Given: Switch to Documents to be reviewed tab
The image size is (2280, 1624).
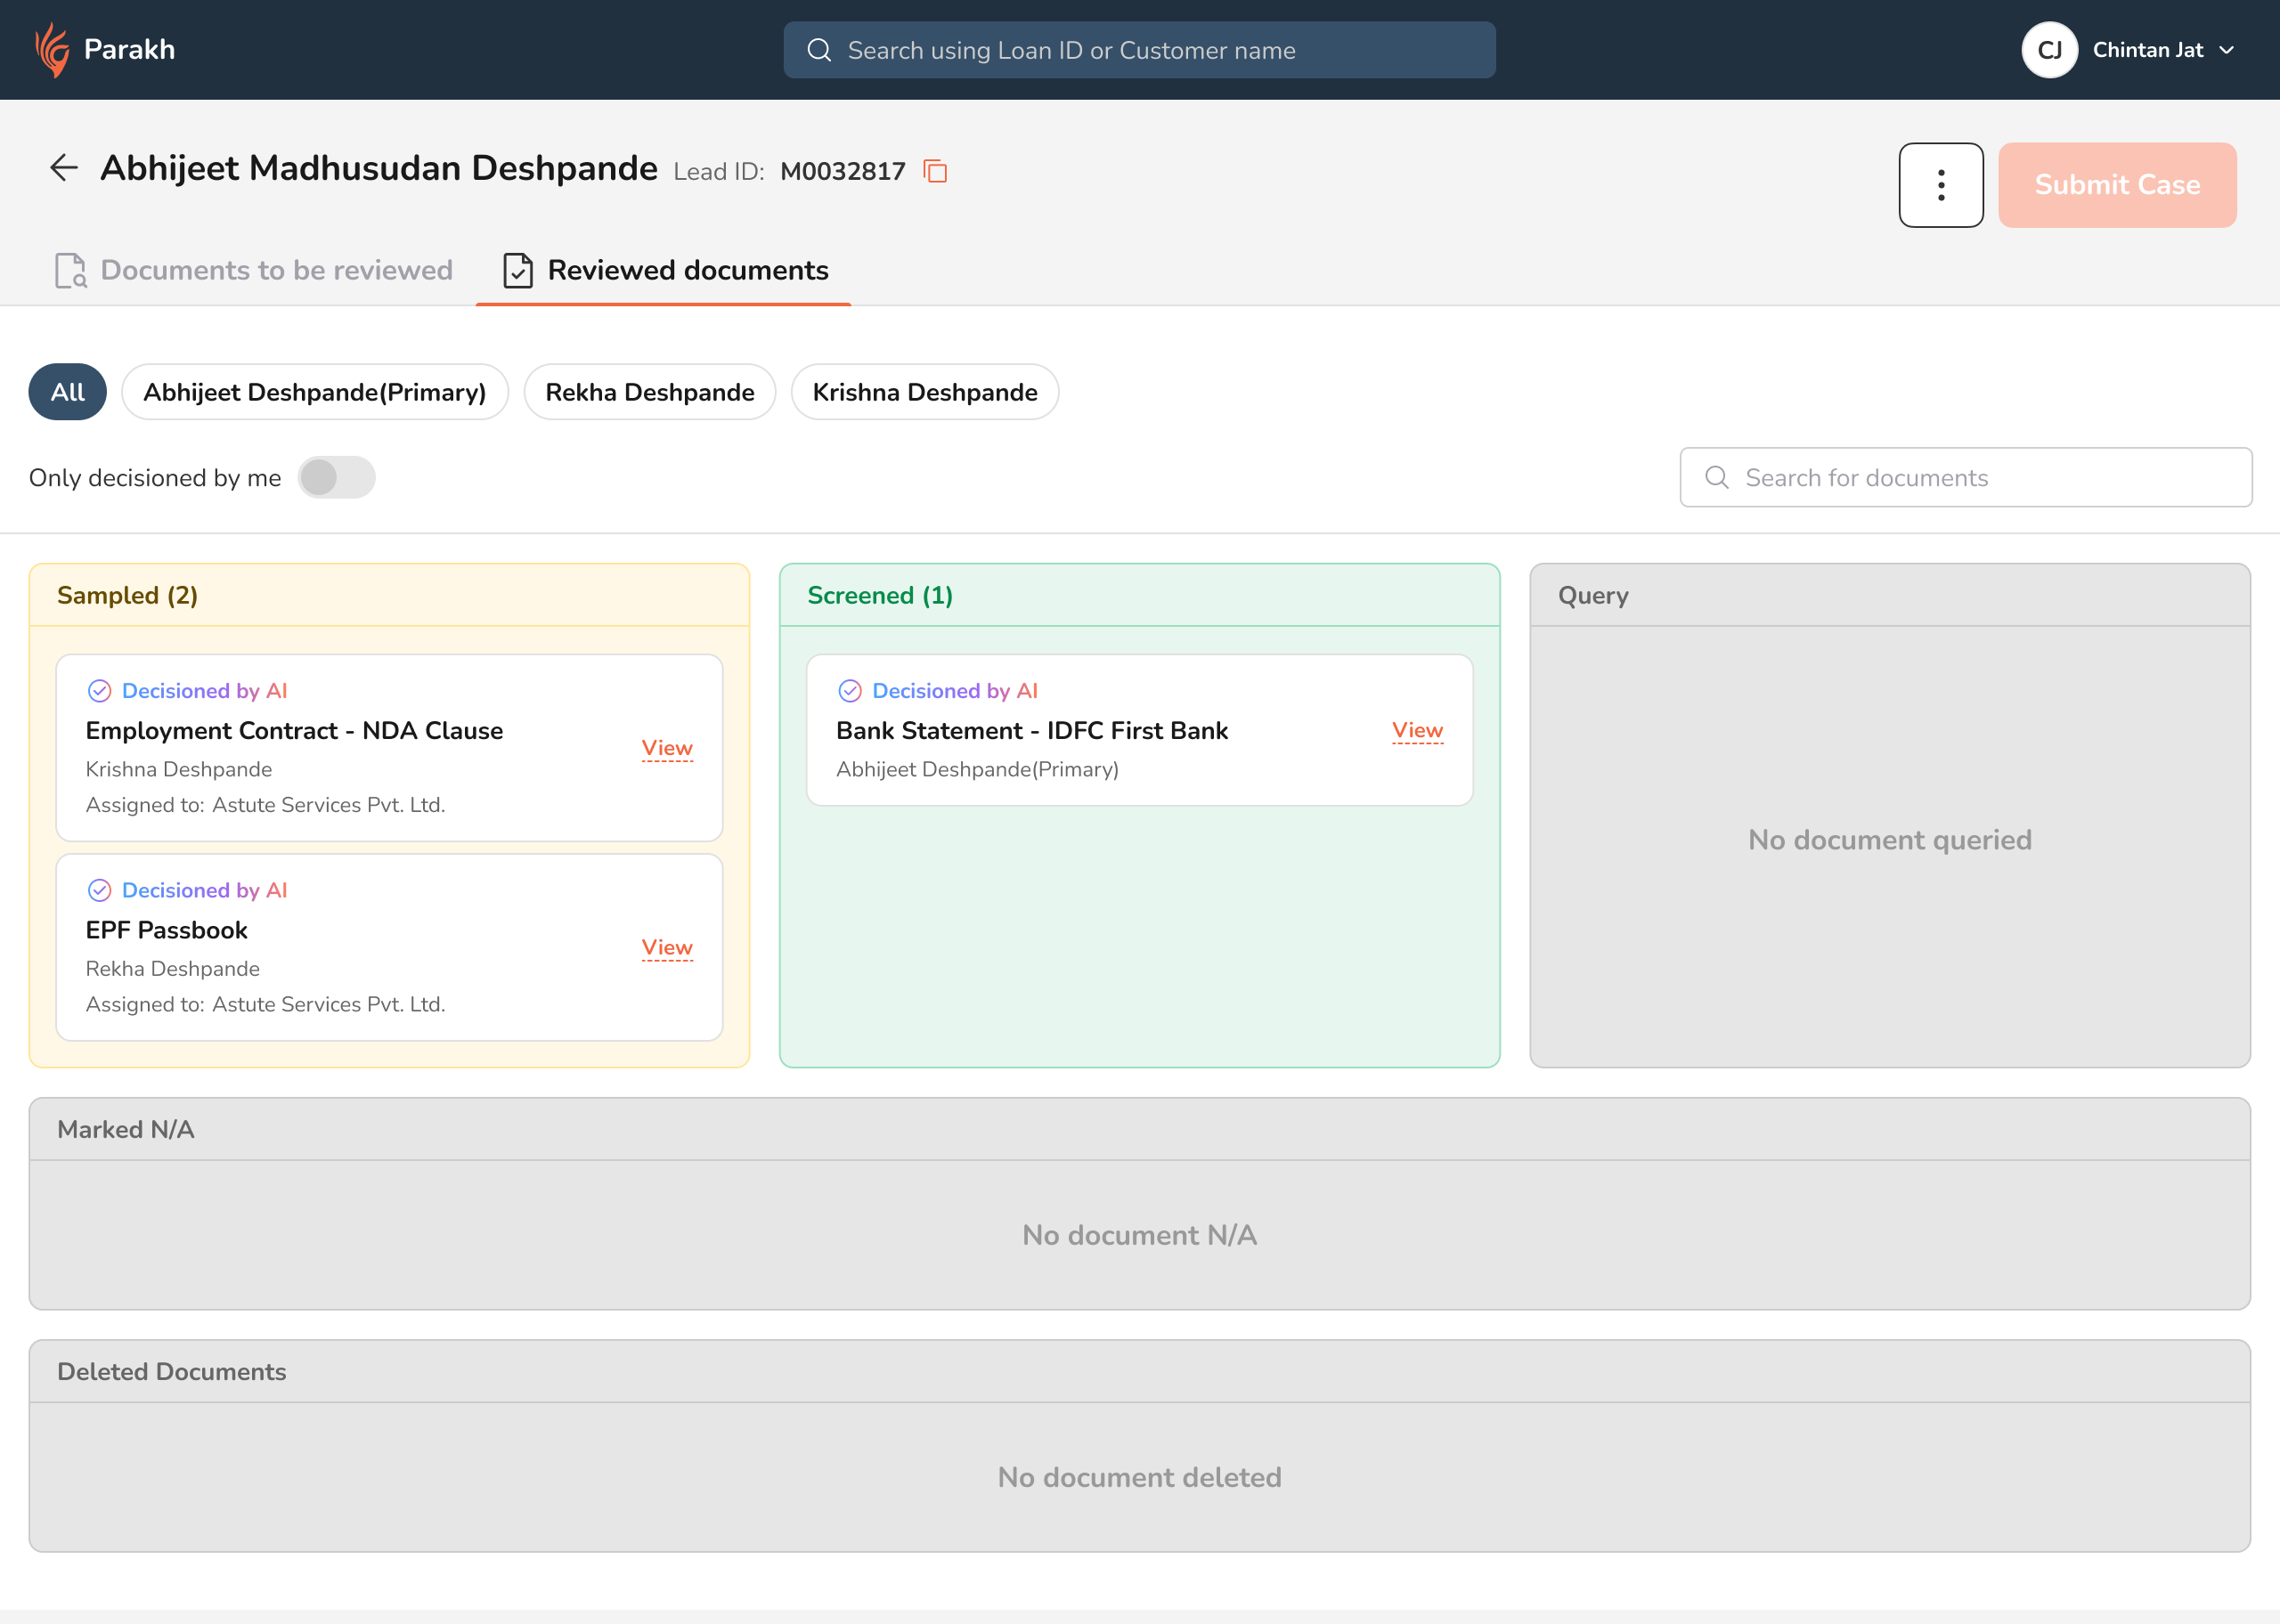Looking at the screenshot, I should [254, 270].
